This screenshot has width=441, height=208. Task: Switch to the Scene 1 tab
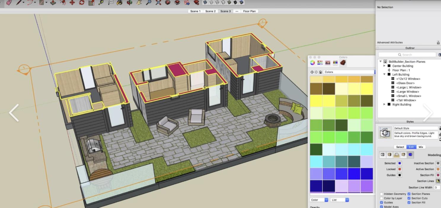click(195, 11)
